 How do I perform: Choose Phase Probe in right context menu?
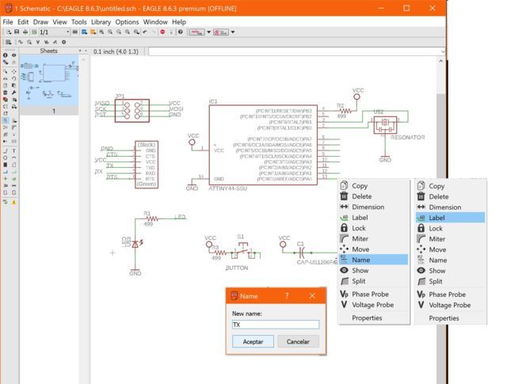coord(451,295)
